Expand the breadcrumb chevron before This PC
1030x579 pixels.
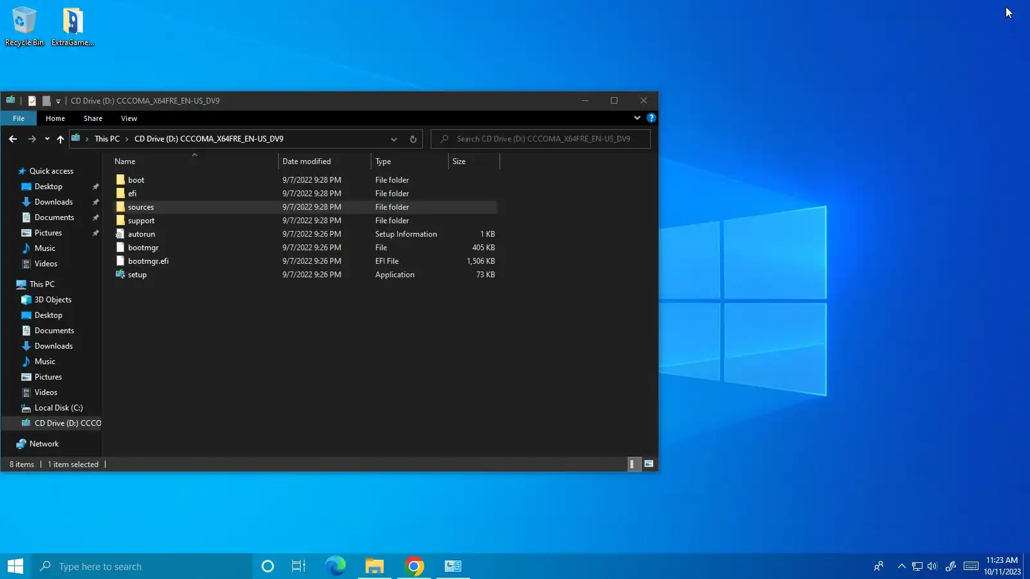coord(87,139)
